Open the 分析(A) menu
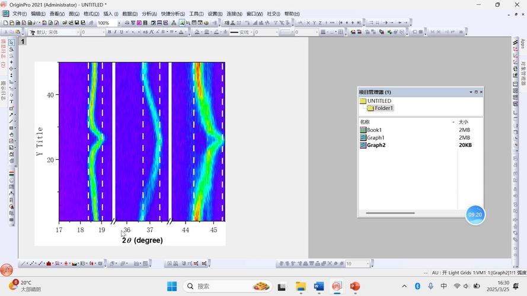The height and width of the screenshot is (296, 527). (149, 14)
